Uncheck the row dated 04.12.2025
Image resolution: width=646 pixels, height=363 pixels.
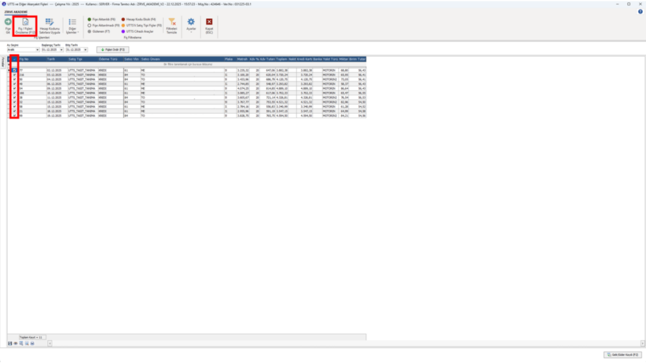(15, 79)
